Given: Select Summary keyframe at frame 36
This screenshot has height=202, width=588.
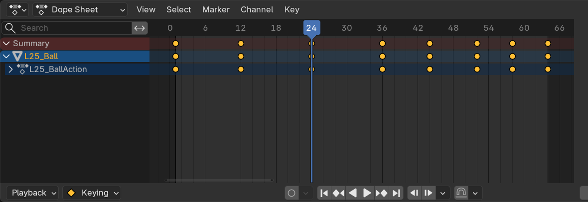Looking at the screenshot, I should (382, 44).
